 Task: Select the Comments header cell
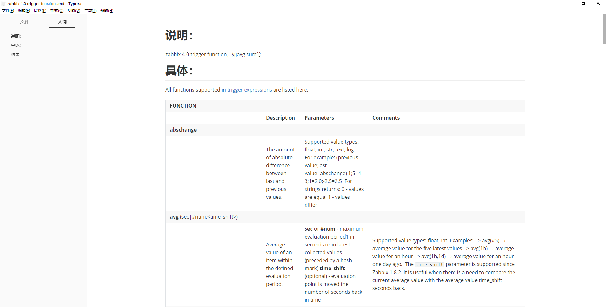446,118
